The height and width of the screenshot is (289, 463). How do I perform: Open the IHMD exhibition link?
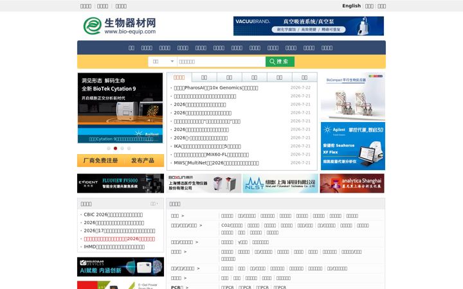pyautogui.click(x=114, y=247)
